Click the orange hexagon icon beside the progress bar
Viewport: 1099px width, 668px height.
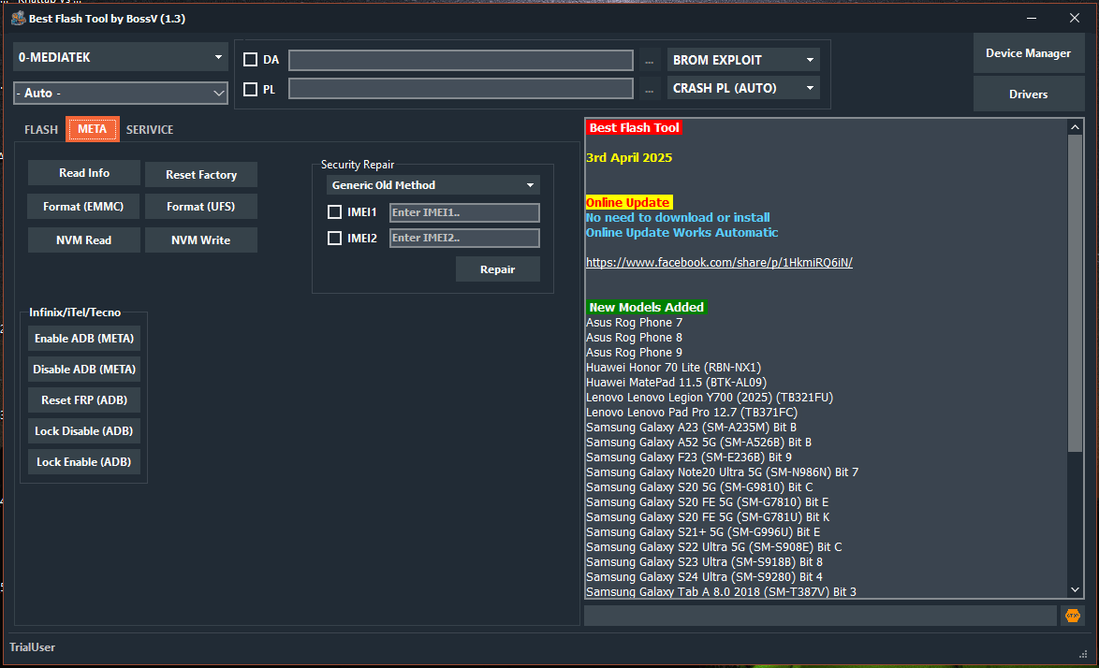1073,616
